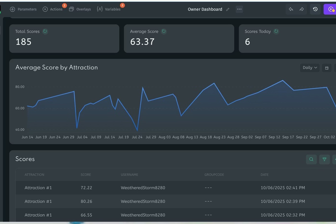Sort by the SCORE column header
Screen dimensions: 336x224
(x=86, y=174)
